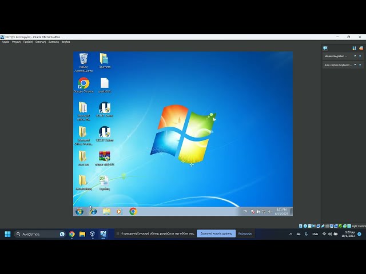The height and width of the screenshot is (274, 366).
Task: Open the Προβολή menu
Action: coord(28,42)
